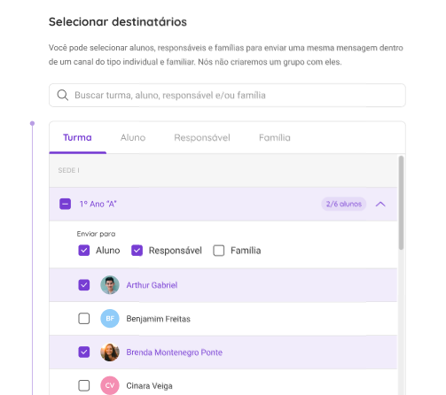Uncheck the Responsável send-to checkbox
The width and height of the screenshot is (446, 395).
[x=137, y=251]
